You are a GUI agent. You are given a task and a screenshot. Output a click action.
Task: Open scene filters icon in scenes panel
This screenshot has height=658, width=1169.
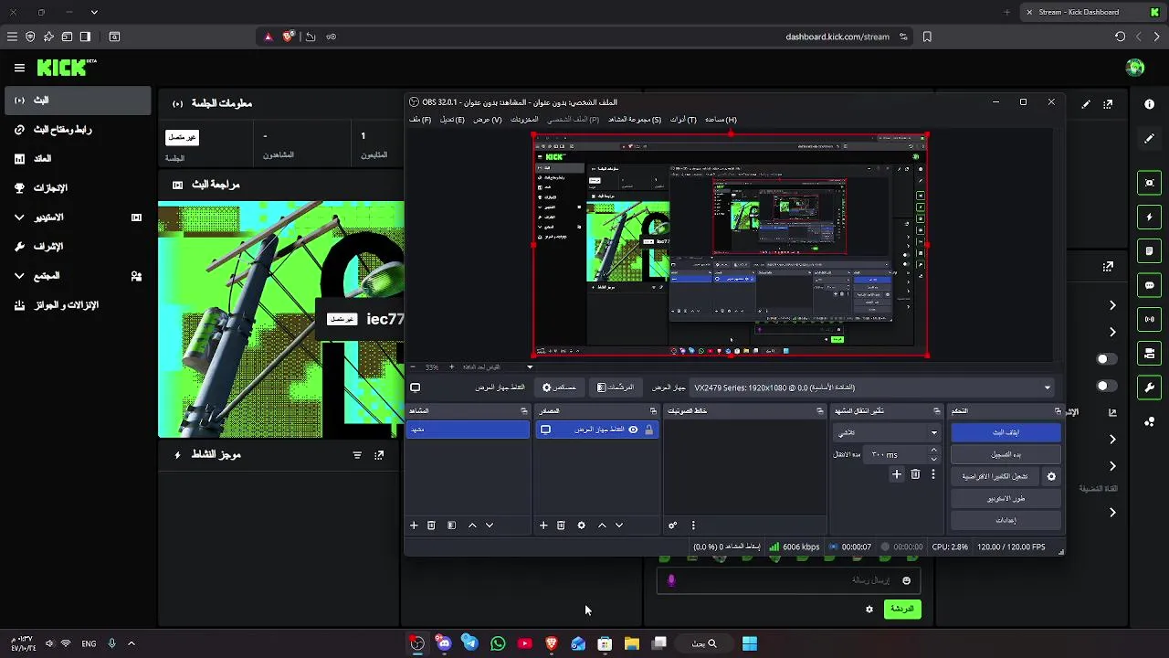point(451,525)
